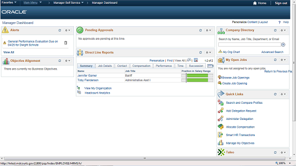
Task: Show all tabs icon in Direct Line Reports
Action: 210,65
